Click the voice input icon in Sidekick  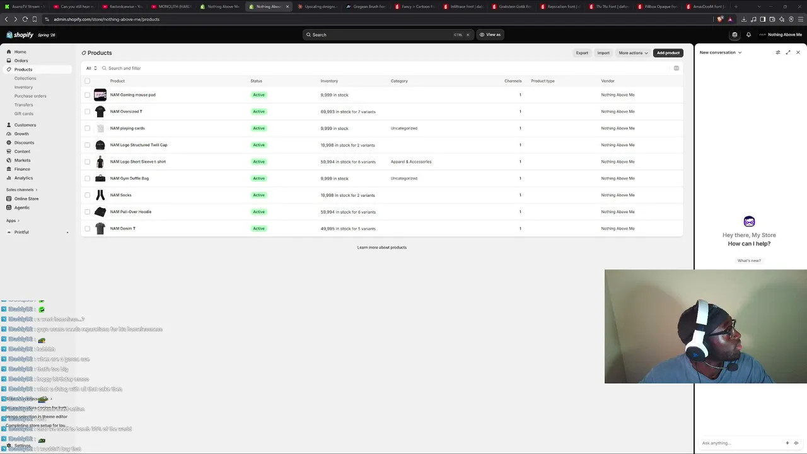(796, 443)
